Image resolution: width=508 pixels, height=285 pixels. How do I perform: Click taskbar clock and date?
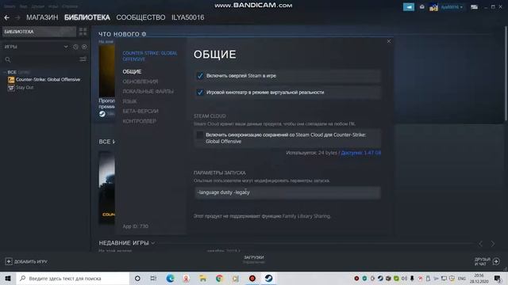coord(479,278)
